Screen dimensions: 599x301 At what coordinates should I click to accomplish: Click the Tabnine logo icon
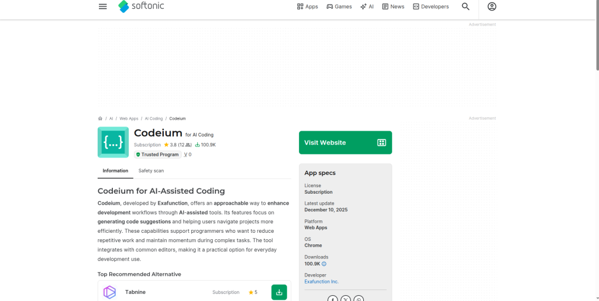[109, 292]
